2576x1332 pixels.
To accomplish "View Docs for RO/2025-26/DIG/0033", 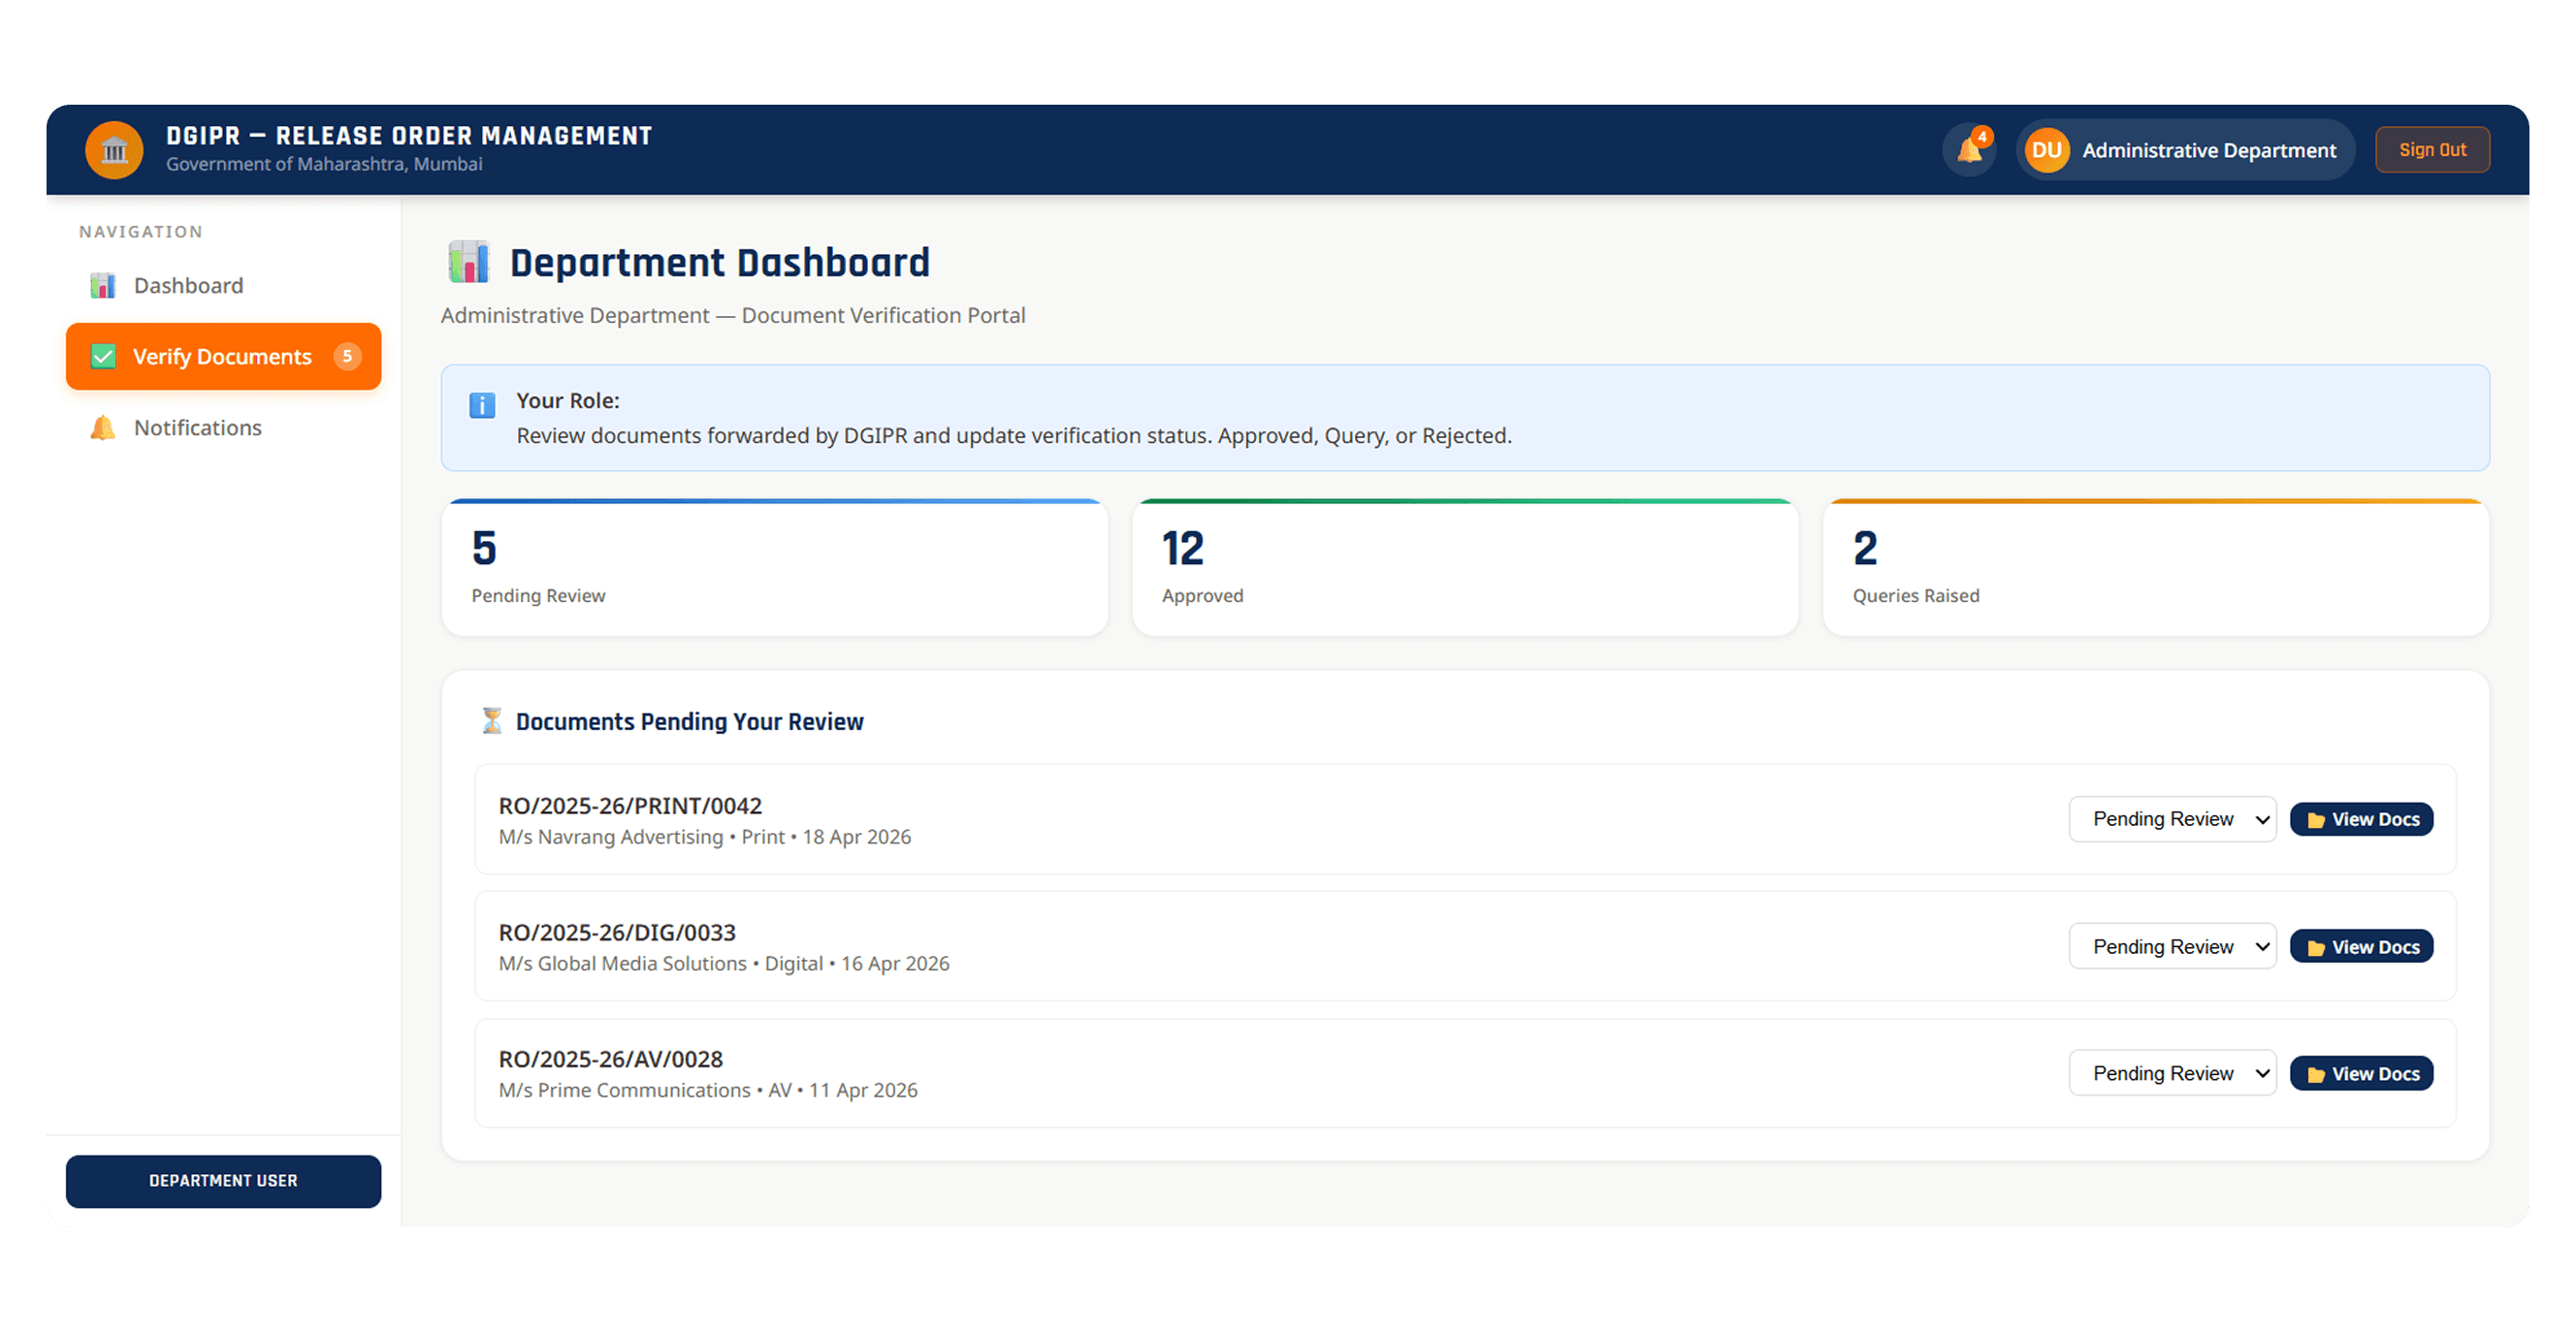I will pyautogui.click(x=2361, y=945).
